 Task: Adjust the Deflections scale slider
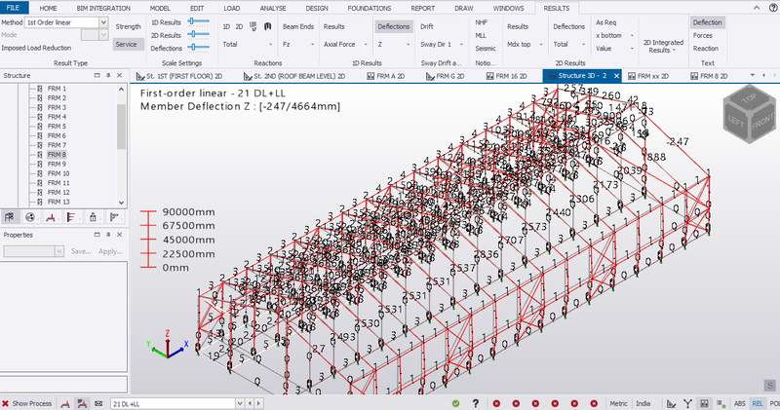[199, 47]
